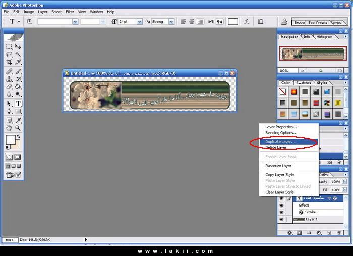
Task: Select the Pen tool
Action: click(9, 111)
